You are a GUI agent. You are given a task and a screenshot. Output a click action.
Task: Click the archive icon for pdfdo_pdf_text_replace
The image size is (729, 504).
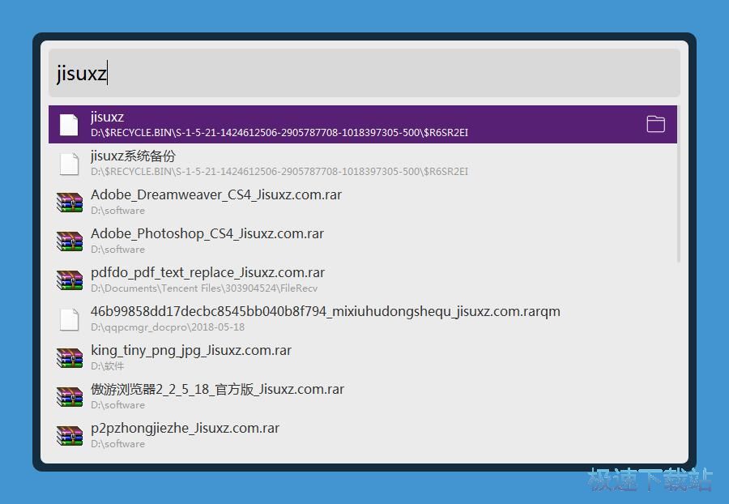point(70,280)
